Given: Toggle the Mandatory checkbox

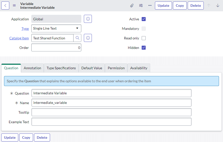Looking at the screenshot, I should (144, 29).
